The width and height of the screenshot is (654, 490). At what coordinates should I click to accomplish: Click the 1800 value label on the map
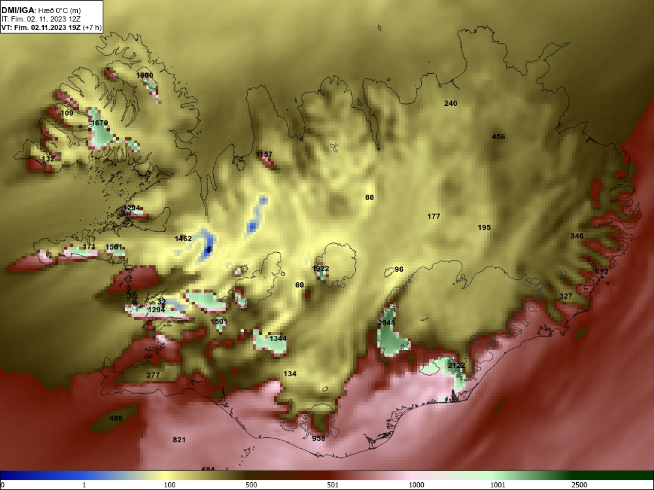pyautogui.click(x=145, y=75)
